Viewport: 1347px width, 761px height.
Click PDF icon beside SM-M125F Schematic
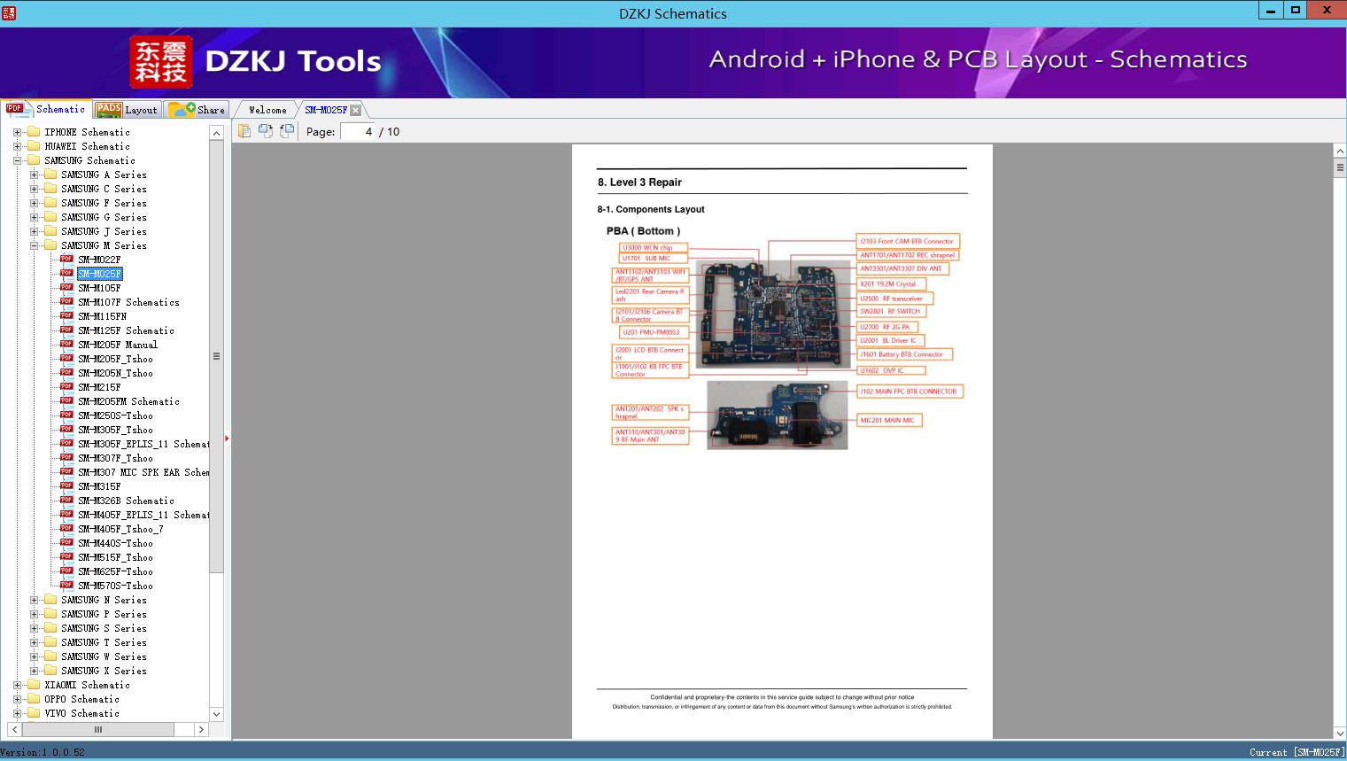[x=66, y=330]
